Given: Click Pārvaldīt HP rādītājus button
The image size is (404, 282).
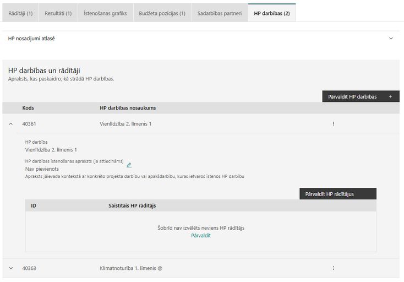Looking at the screenshot, I should (x=338, y=194).
